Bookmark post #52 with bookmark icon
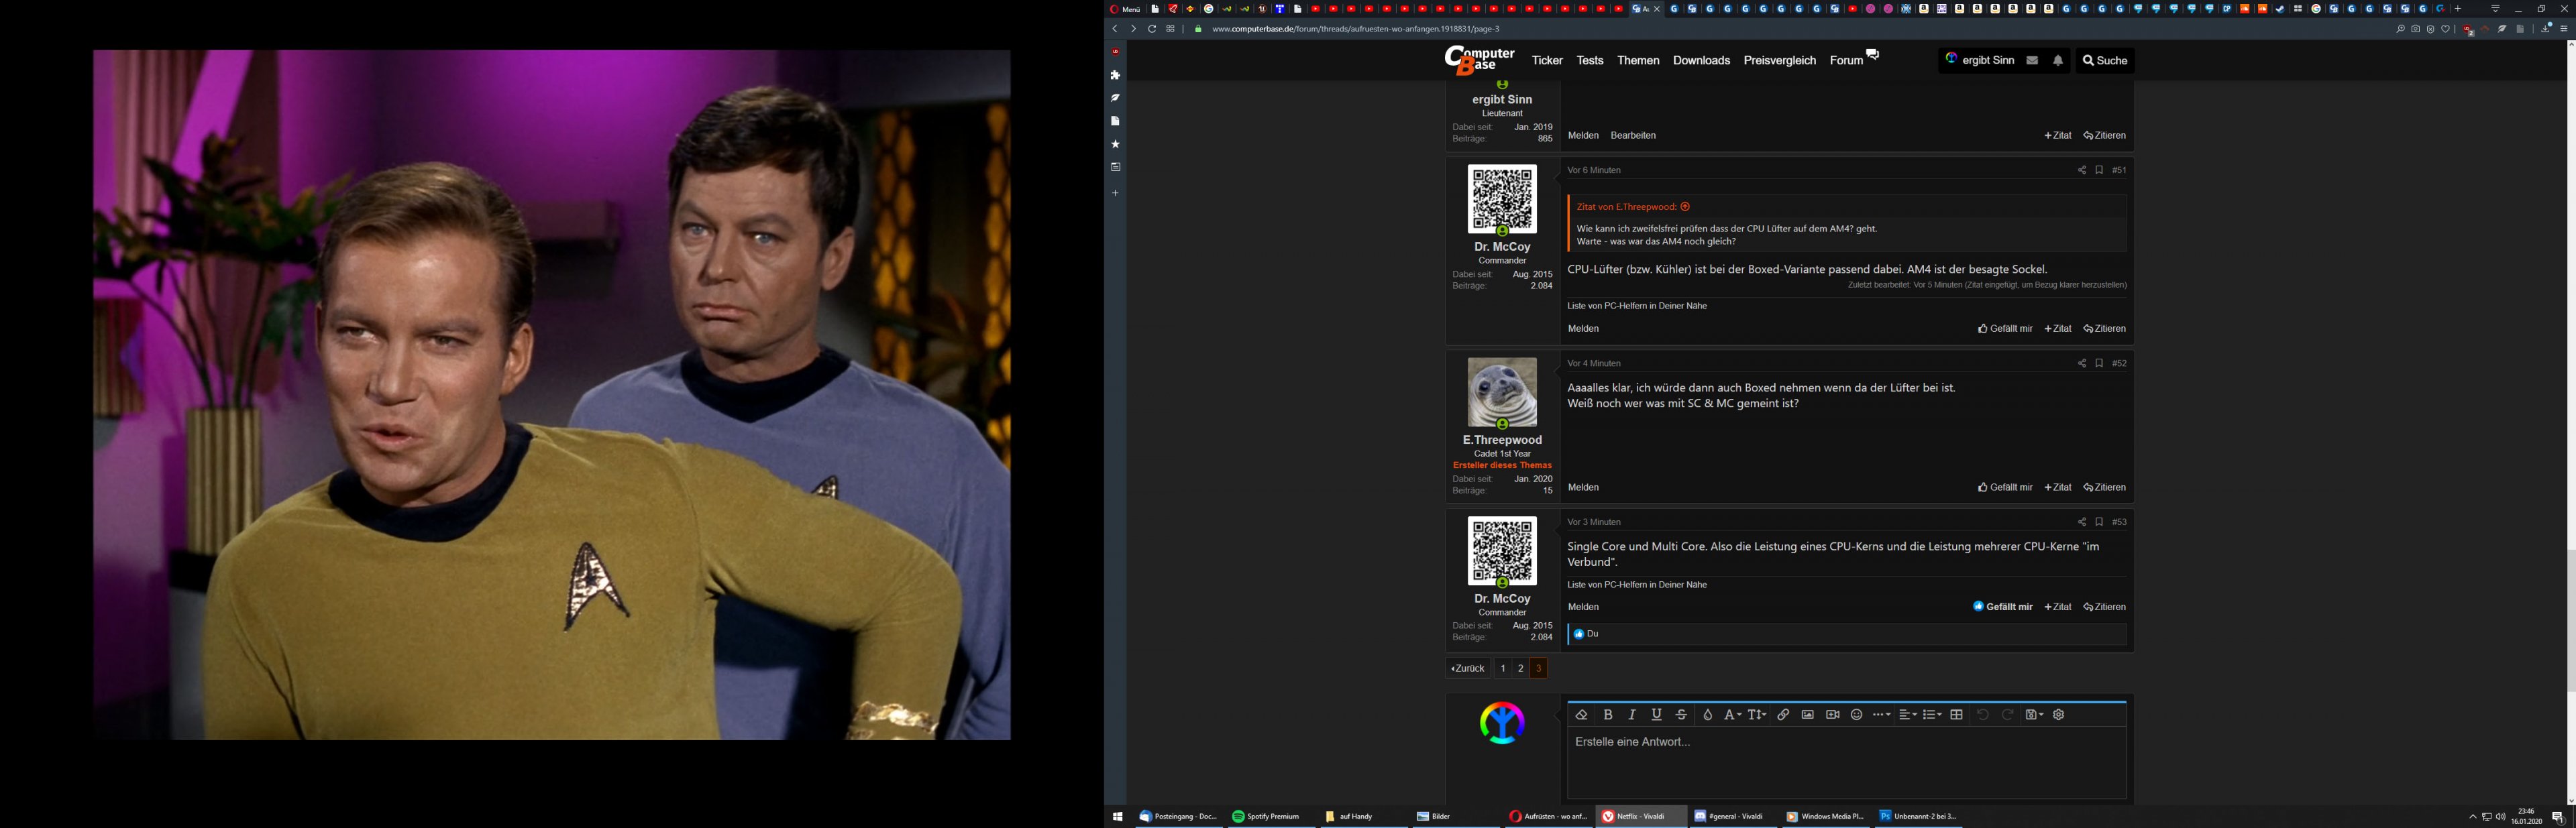Screen dimensions: 2576x828 point(2099,364)
